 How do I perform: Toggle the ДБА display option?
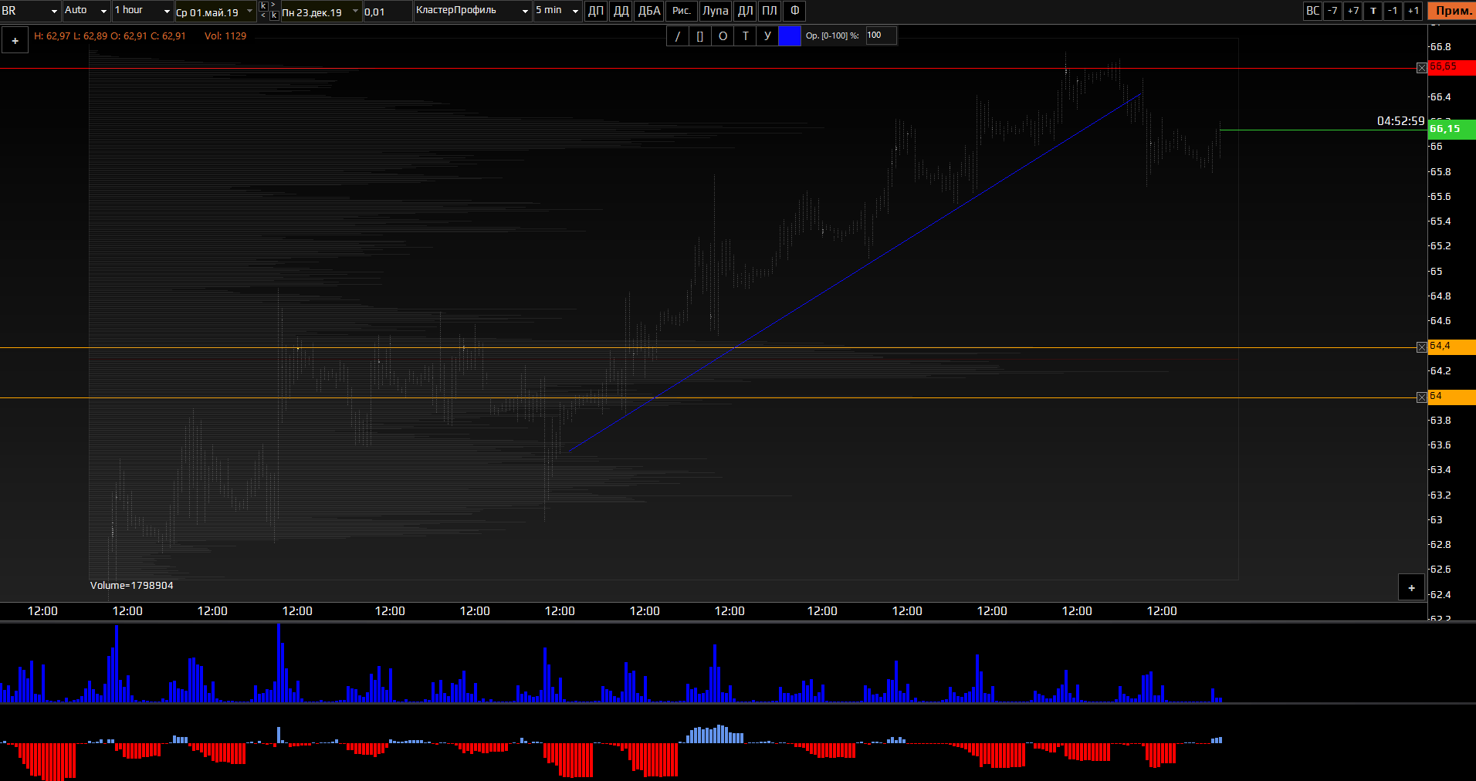click(x=649, y=11)
